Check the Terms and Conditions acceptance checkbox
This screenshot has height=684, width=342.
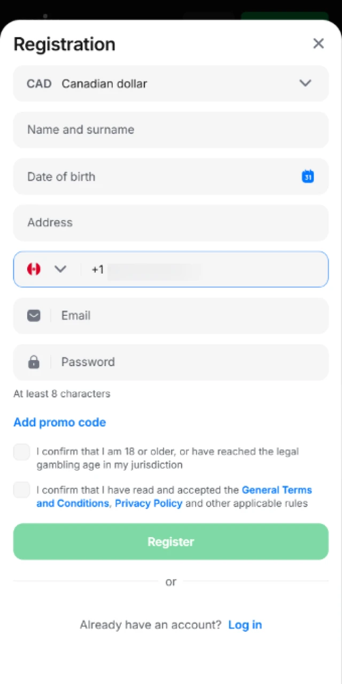[21, 490]
